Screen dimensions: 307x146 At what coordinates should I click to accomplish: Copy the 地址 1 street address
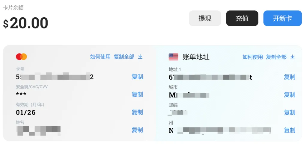[290, 77]
